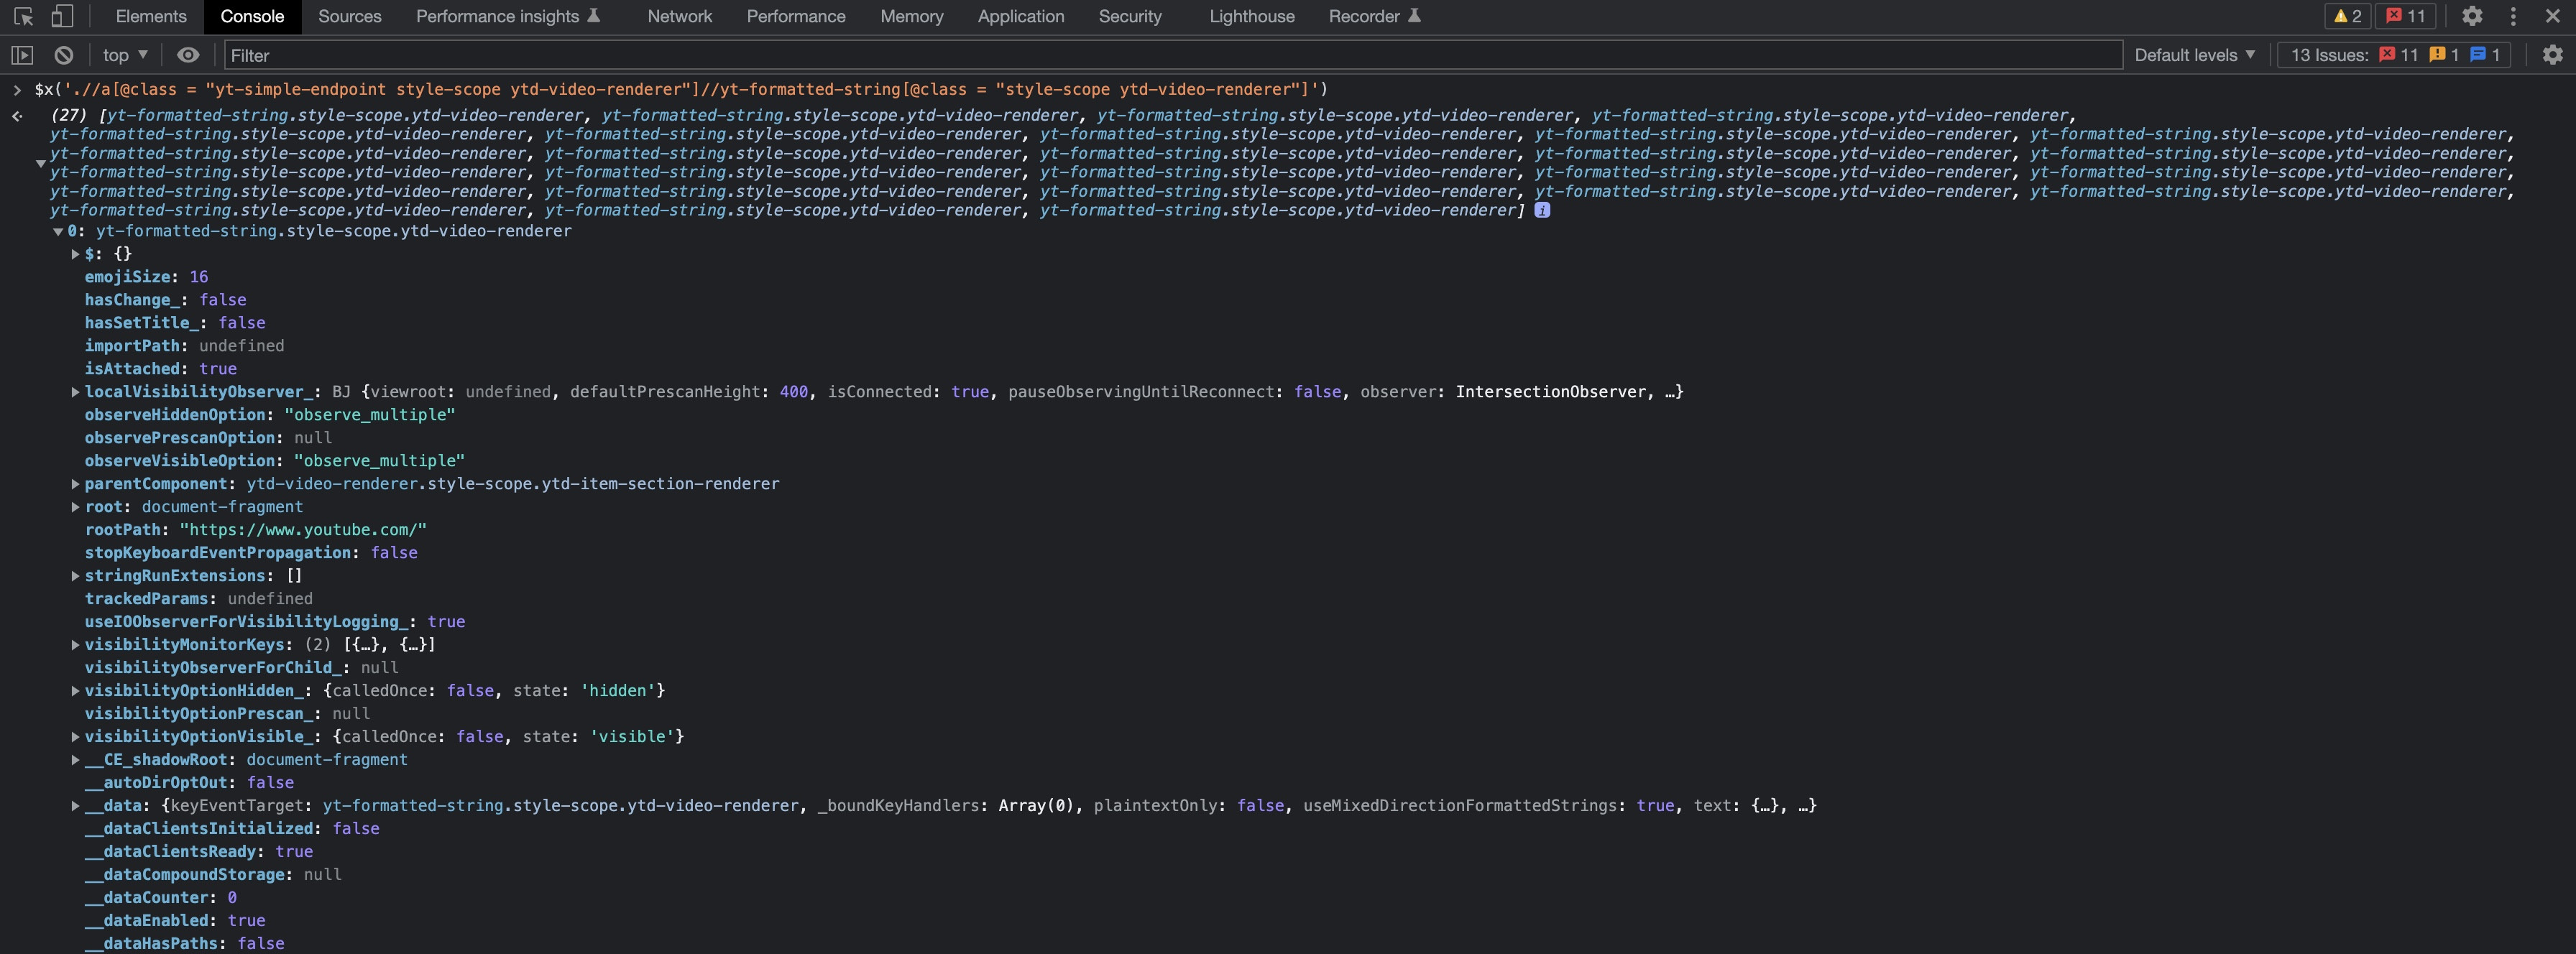The image size is (2576, 954).
Task: Expand localVisibilityObserver_ property
Action: [x=75, y=392]
